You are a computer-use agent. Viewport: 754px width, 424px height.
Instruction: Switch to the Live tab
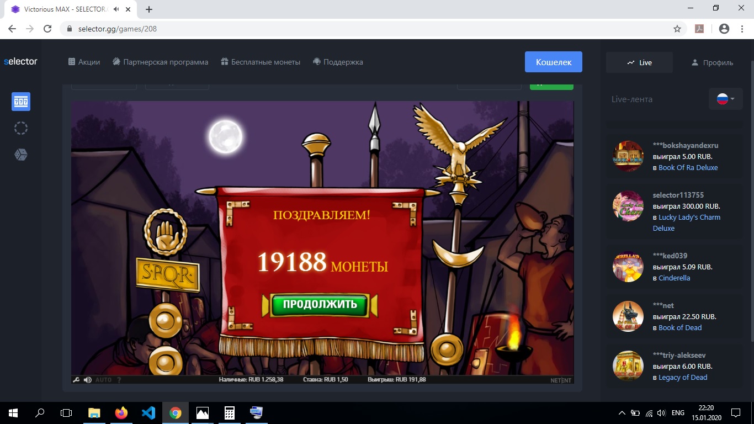pos(639,62)
